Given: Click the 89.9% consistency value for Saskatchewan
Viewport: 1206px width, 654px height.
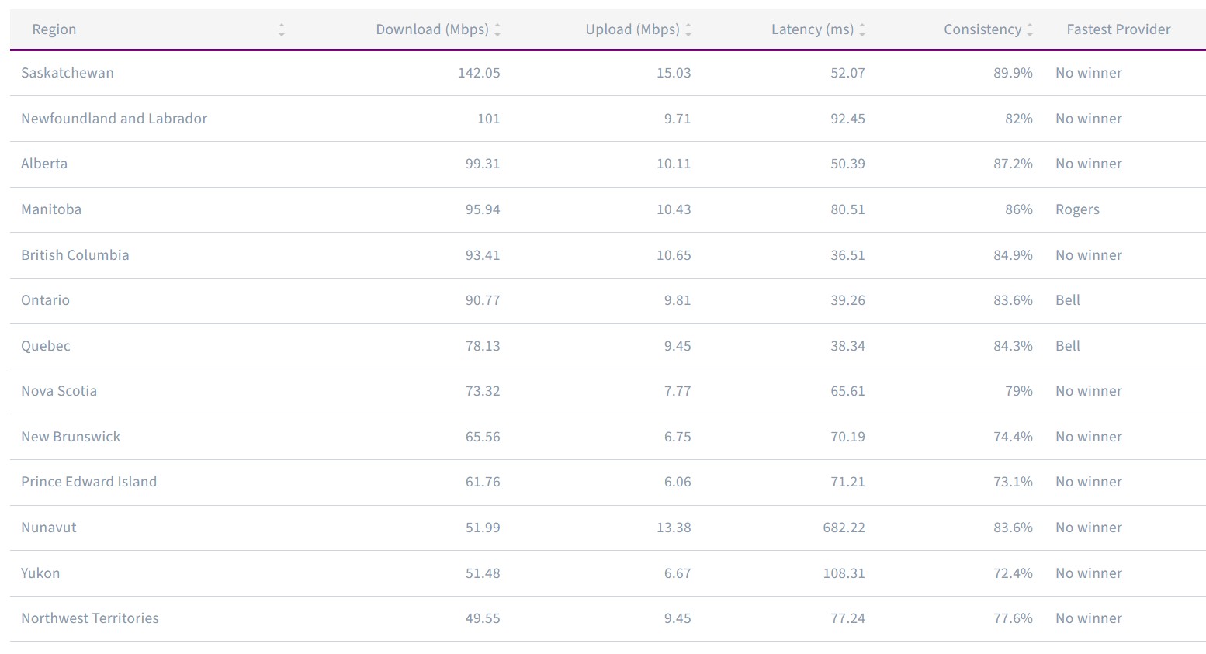Looking at the screenshot, I should pos(1014,72).
